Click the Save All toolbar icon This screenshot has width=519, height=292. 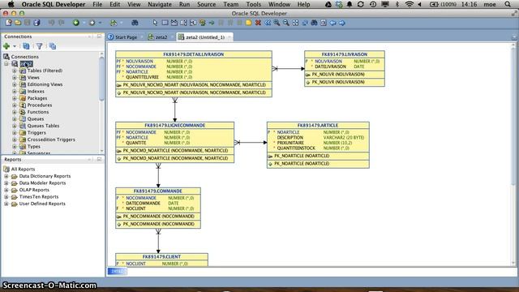pyautogui.click(x=36, y=23)
